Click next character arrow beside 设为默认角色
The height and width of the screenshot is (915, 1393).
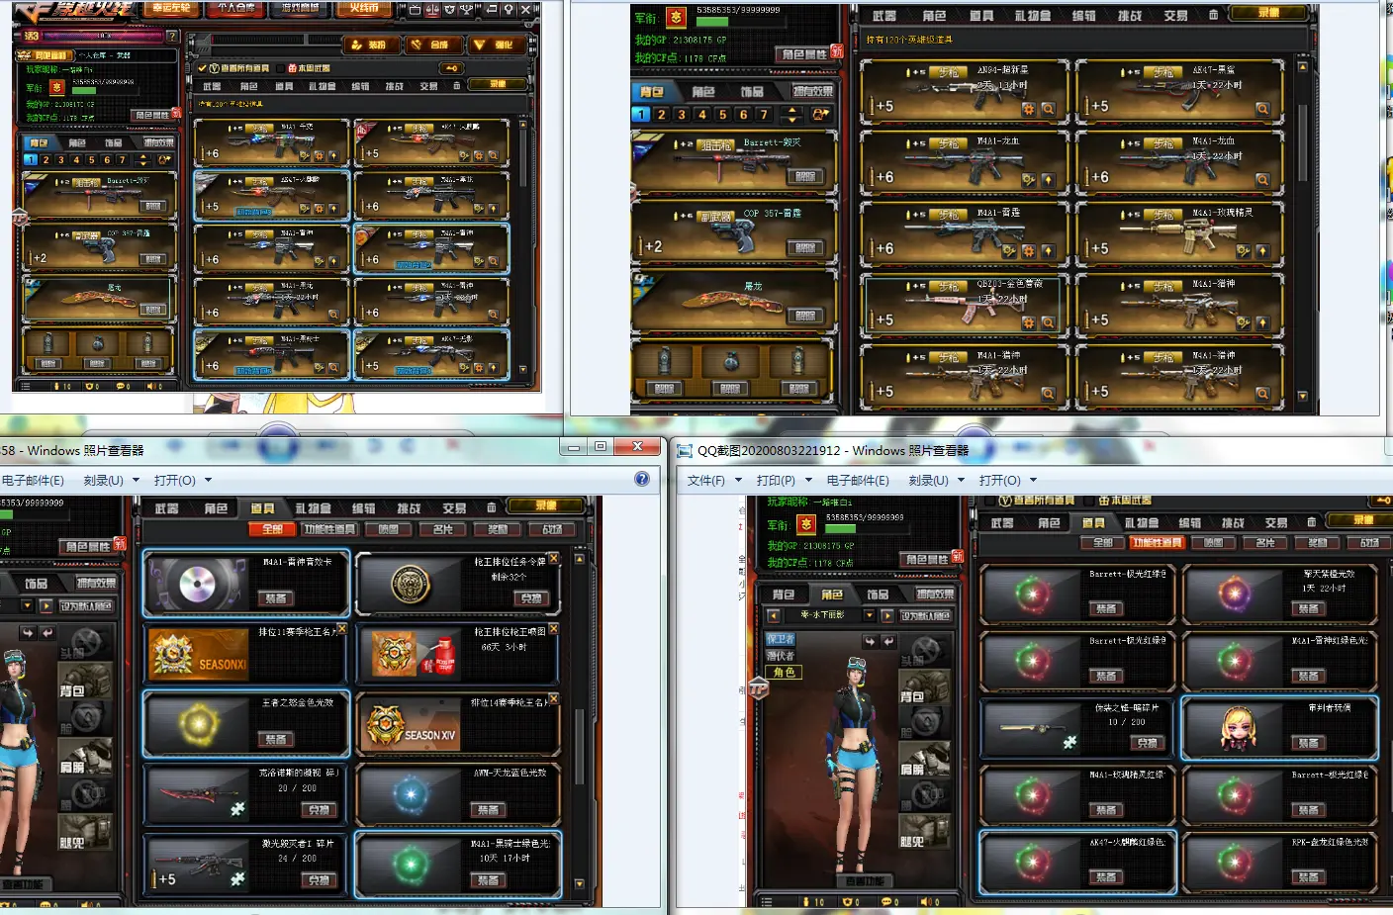pos(886,615)
